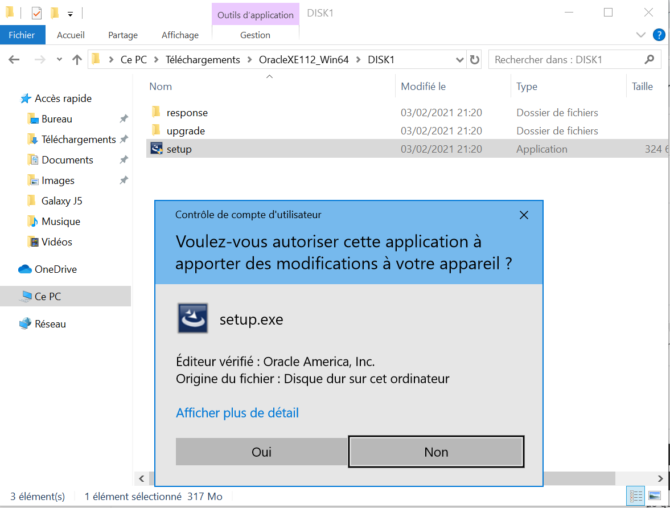Image resolution: width=670 pixels, height=508 pixels.
Task: Click OracleXE112_Win64 in the address breadcrumb
Action: pyautogui.click(x=304, y=59)
